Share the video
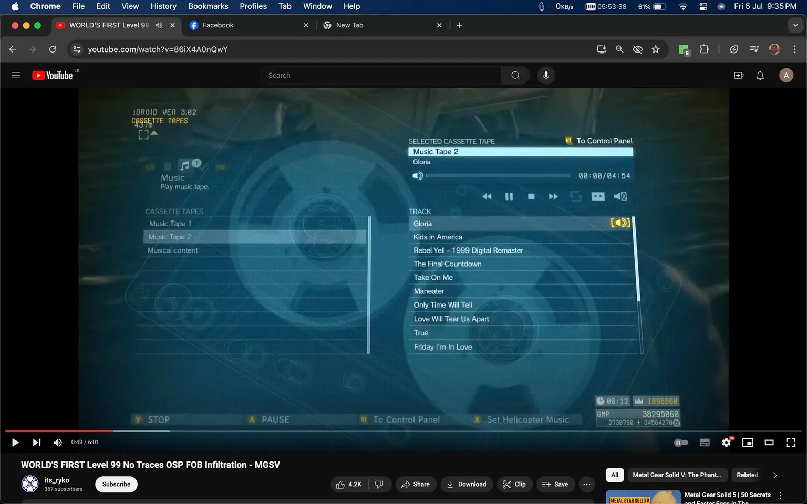 pos(416,484)
